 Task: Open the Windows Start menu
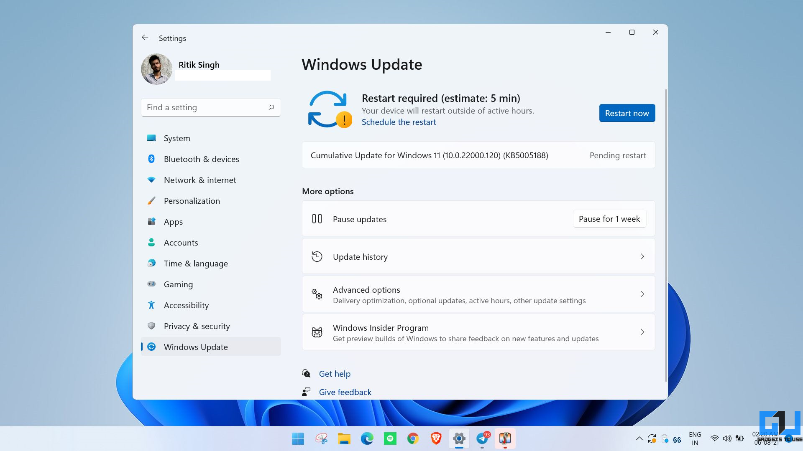pyautogui.click(x=298, y=438)
